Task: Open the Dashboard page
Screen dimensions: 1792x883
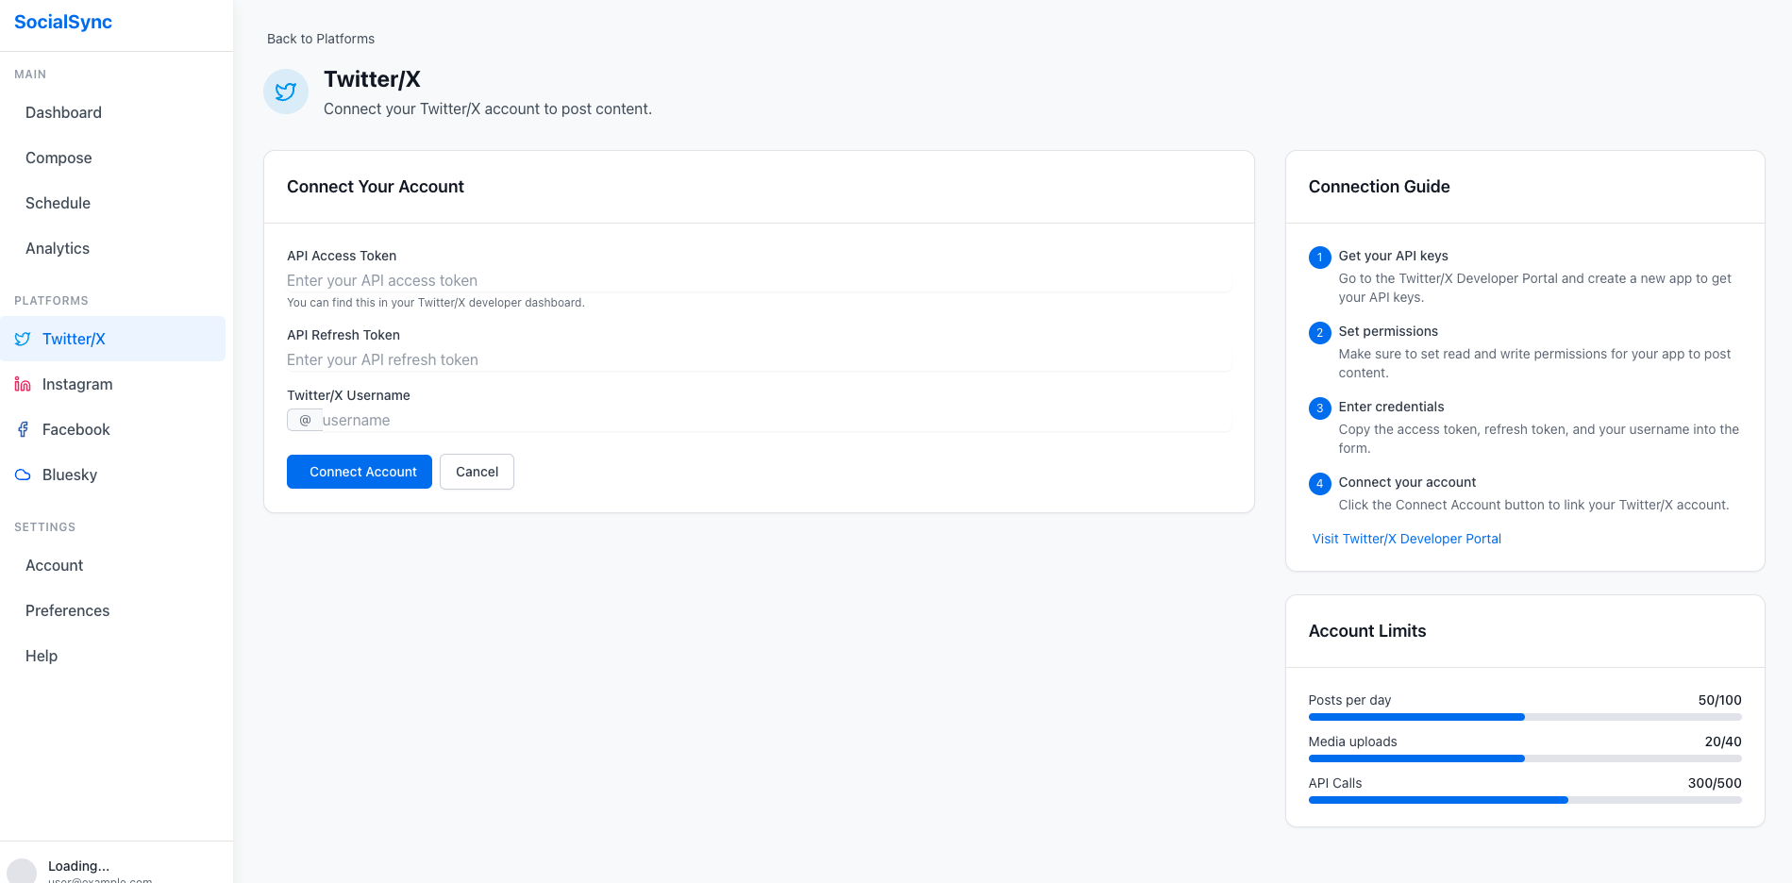Action: pyautogui.click(x=63, y=112)
